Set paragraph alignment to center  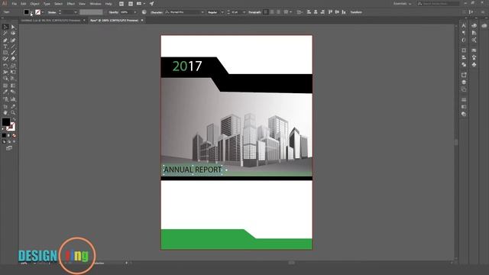point(272,12)
